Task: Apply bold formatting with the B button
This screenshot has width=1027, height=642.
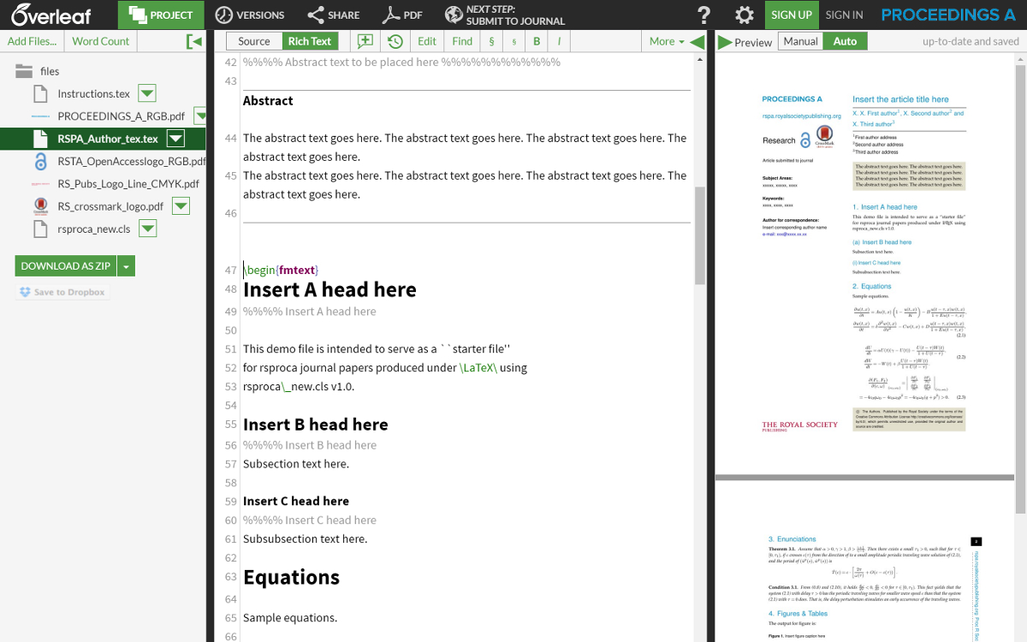Action: click(x=537, y=41)
